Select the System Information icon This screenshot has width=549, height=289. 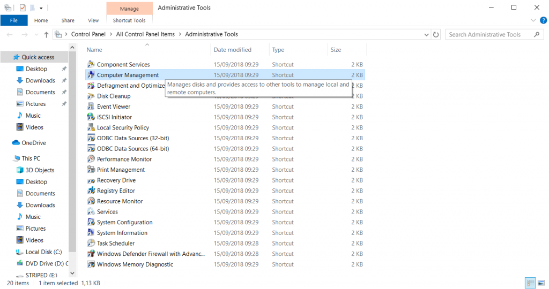click(x=91, y=232)
